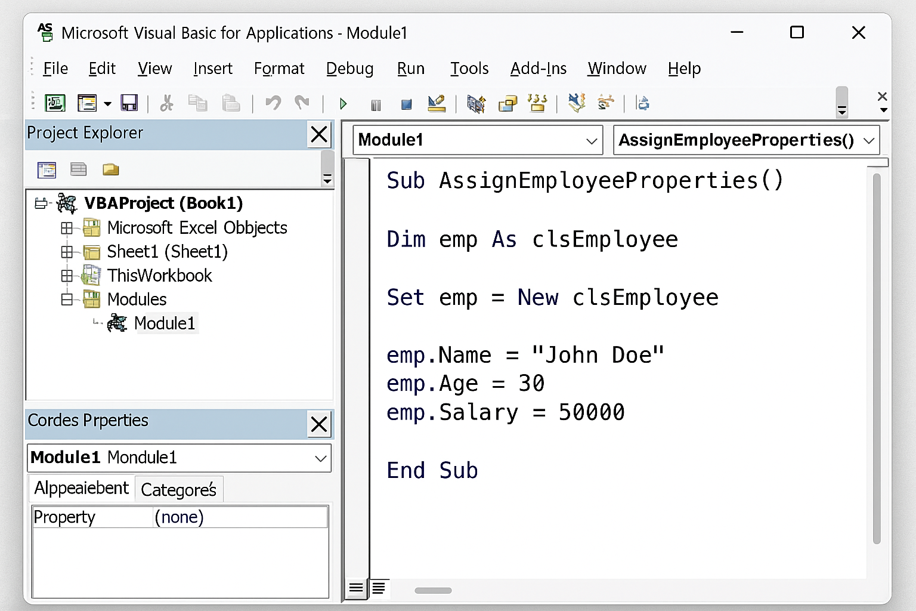Toggle Design Mode ruler-and-pencil icon
Image resolution: width=916 pixels, height=611 pixels.
pyautogui.click(x=437, y=103)
